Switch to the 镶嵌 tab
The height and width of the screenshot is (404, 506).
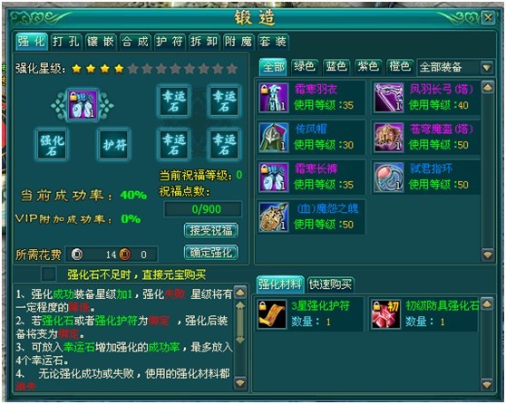(x=101, y=42)
